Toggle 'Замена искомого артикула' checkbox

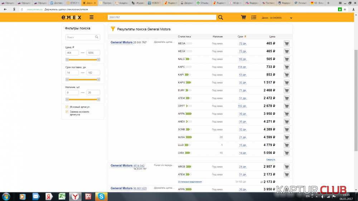click(x=67, y=112)
